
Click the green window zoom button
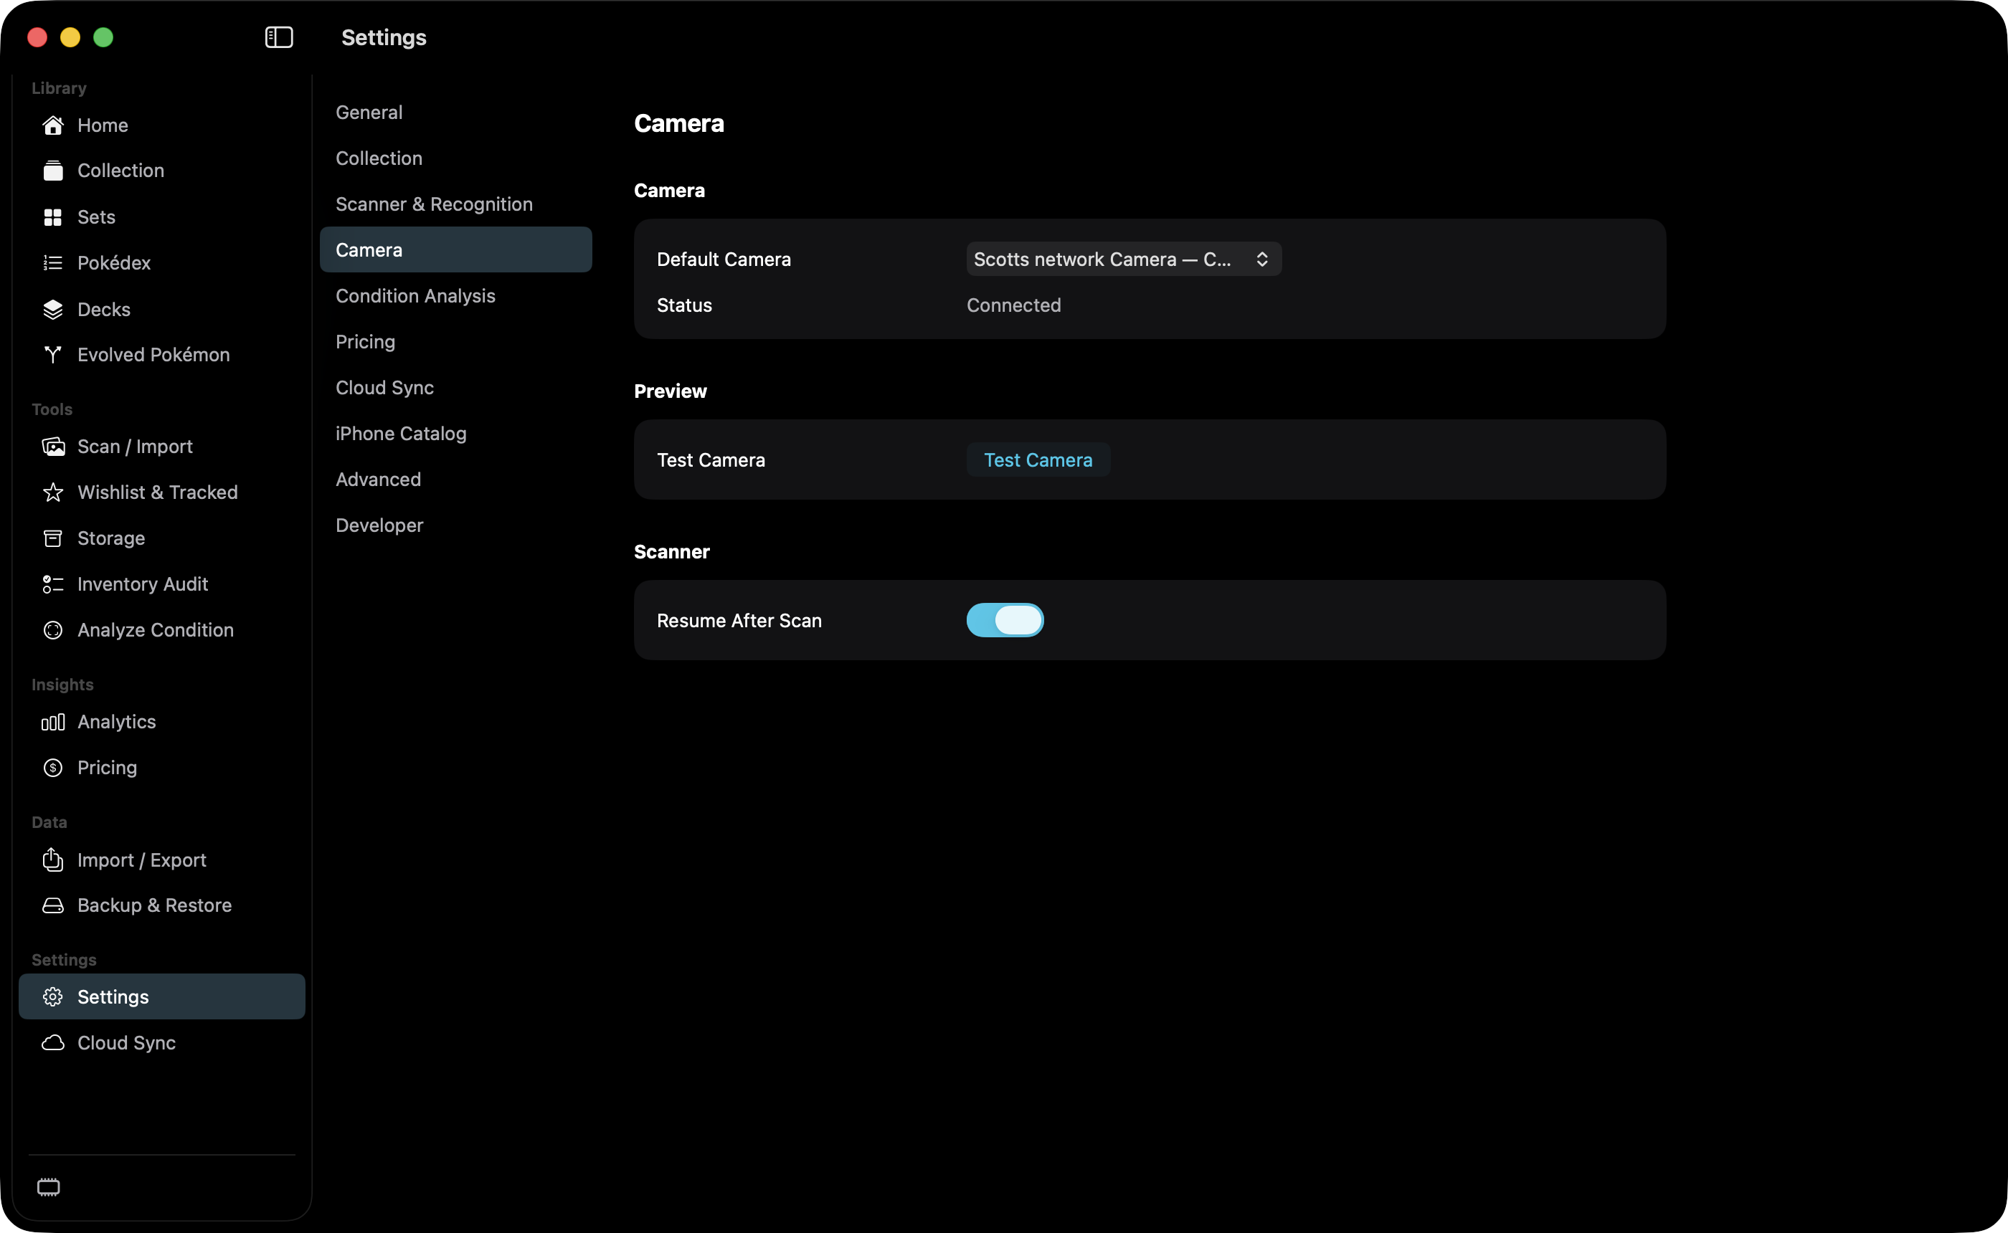coord(103,37)
